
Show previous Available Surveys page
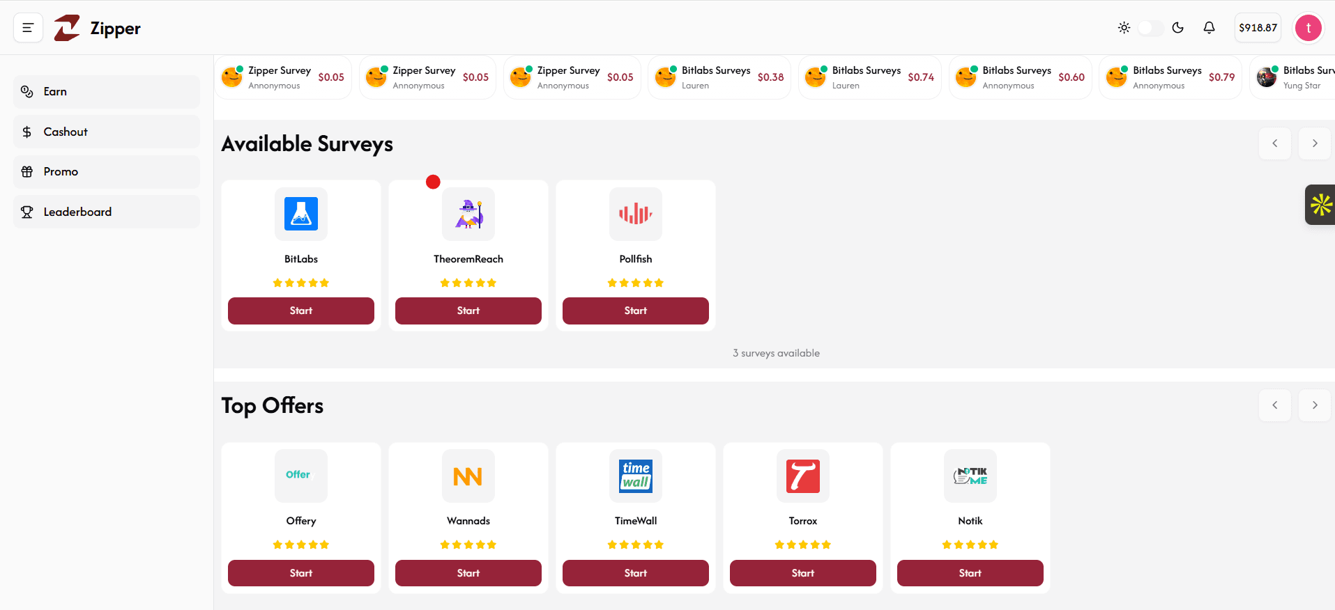(1274, 143)
